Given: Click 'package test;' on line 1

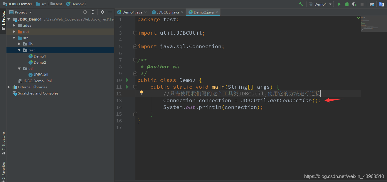Looking at the screenshot, I should coord(158,19).
